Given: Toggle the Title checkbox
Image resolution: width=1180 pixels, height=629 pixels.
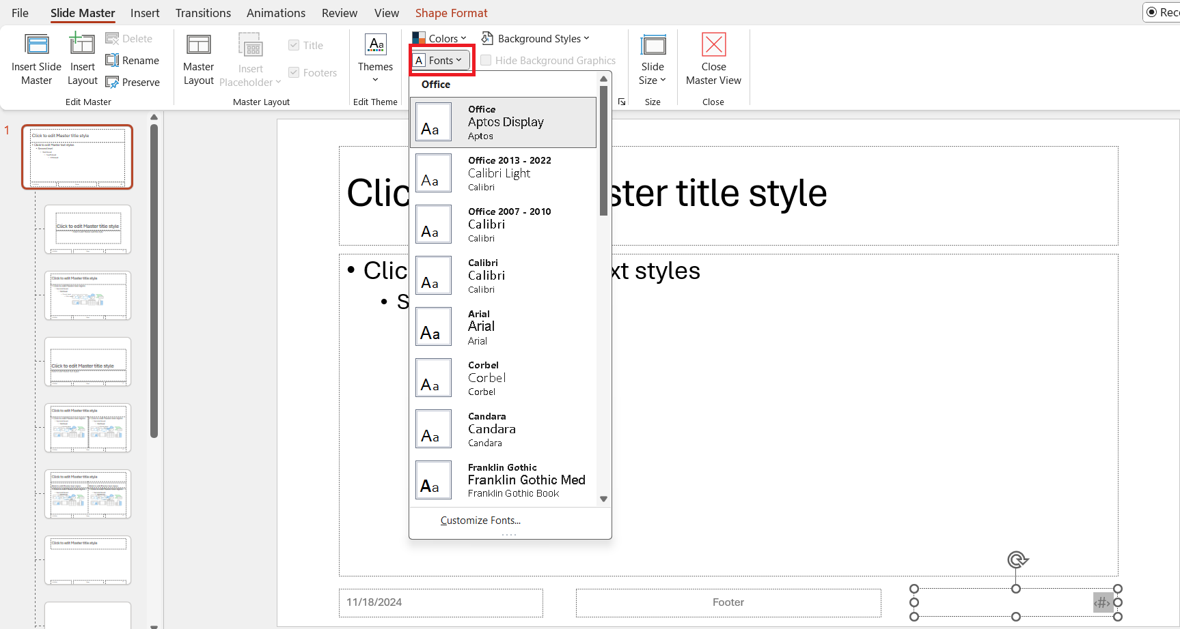Looking at the screenshot, I should pos(294,45).
